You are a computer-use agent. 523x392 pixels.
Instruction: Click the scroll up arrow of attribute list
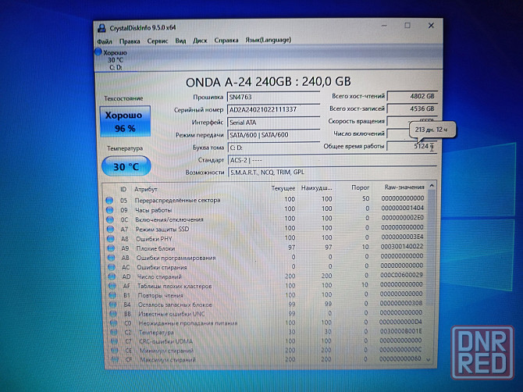pos(432,186)
